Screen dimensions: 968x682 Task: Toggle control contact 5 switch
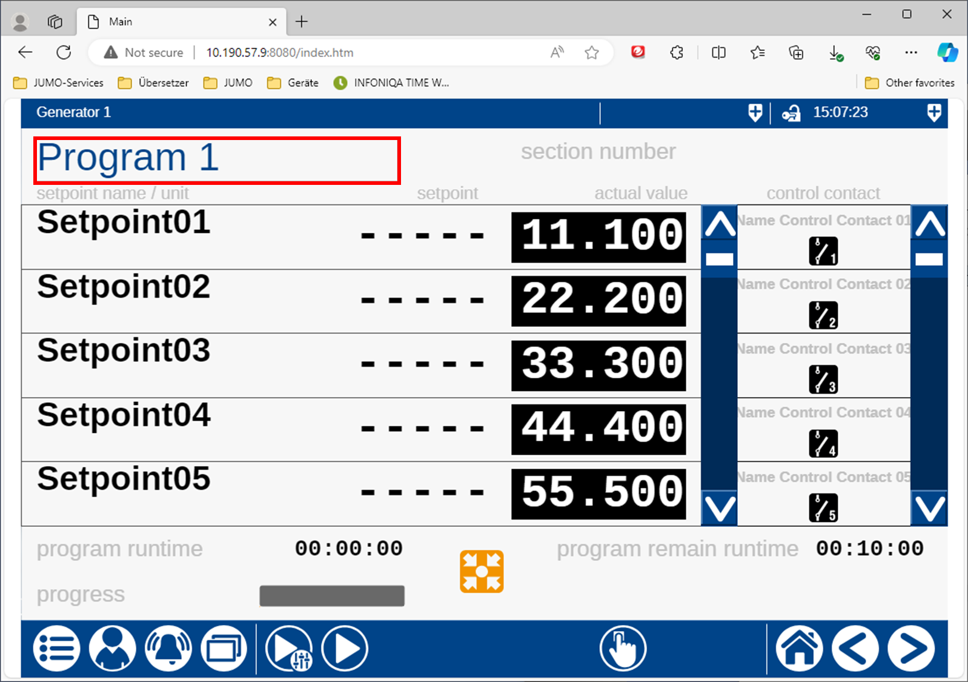[823, 507]
